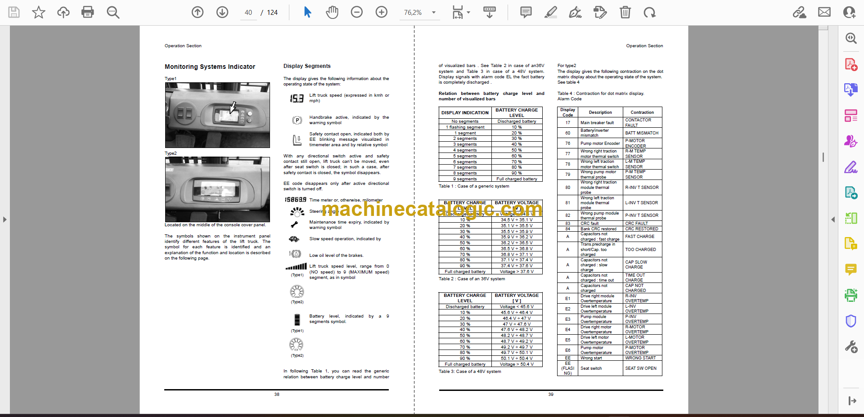Open the yellow Combine Files tool in sidebar

click(x=850, y=244)
